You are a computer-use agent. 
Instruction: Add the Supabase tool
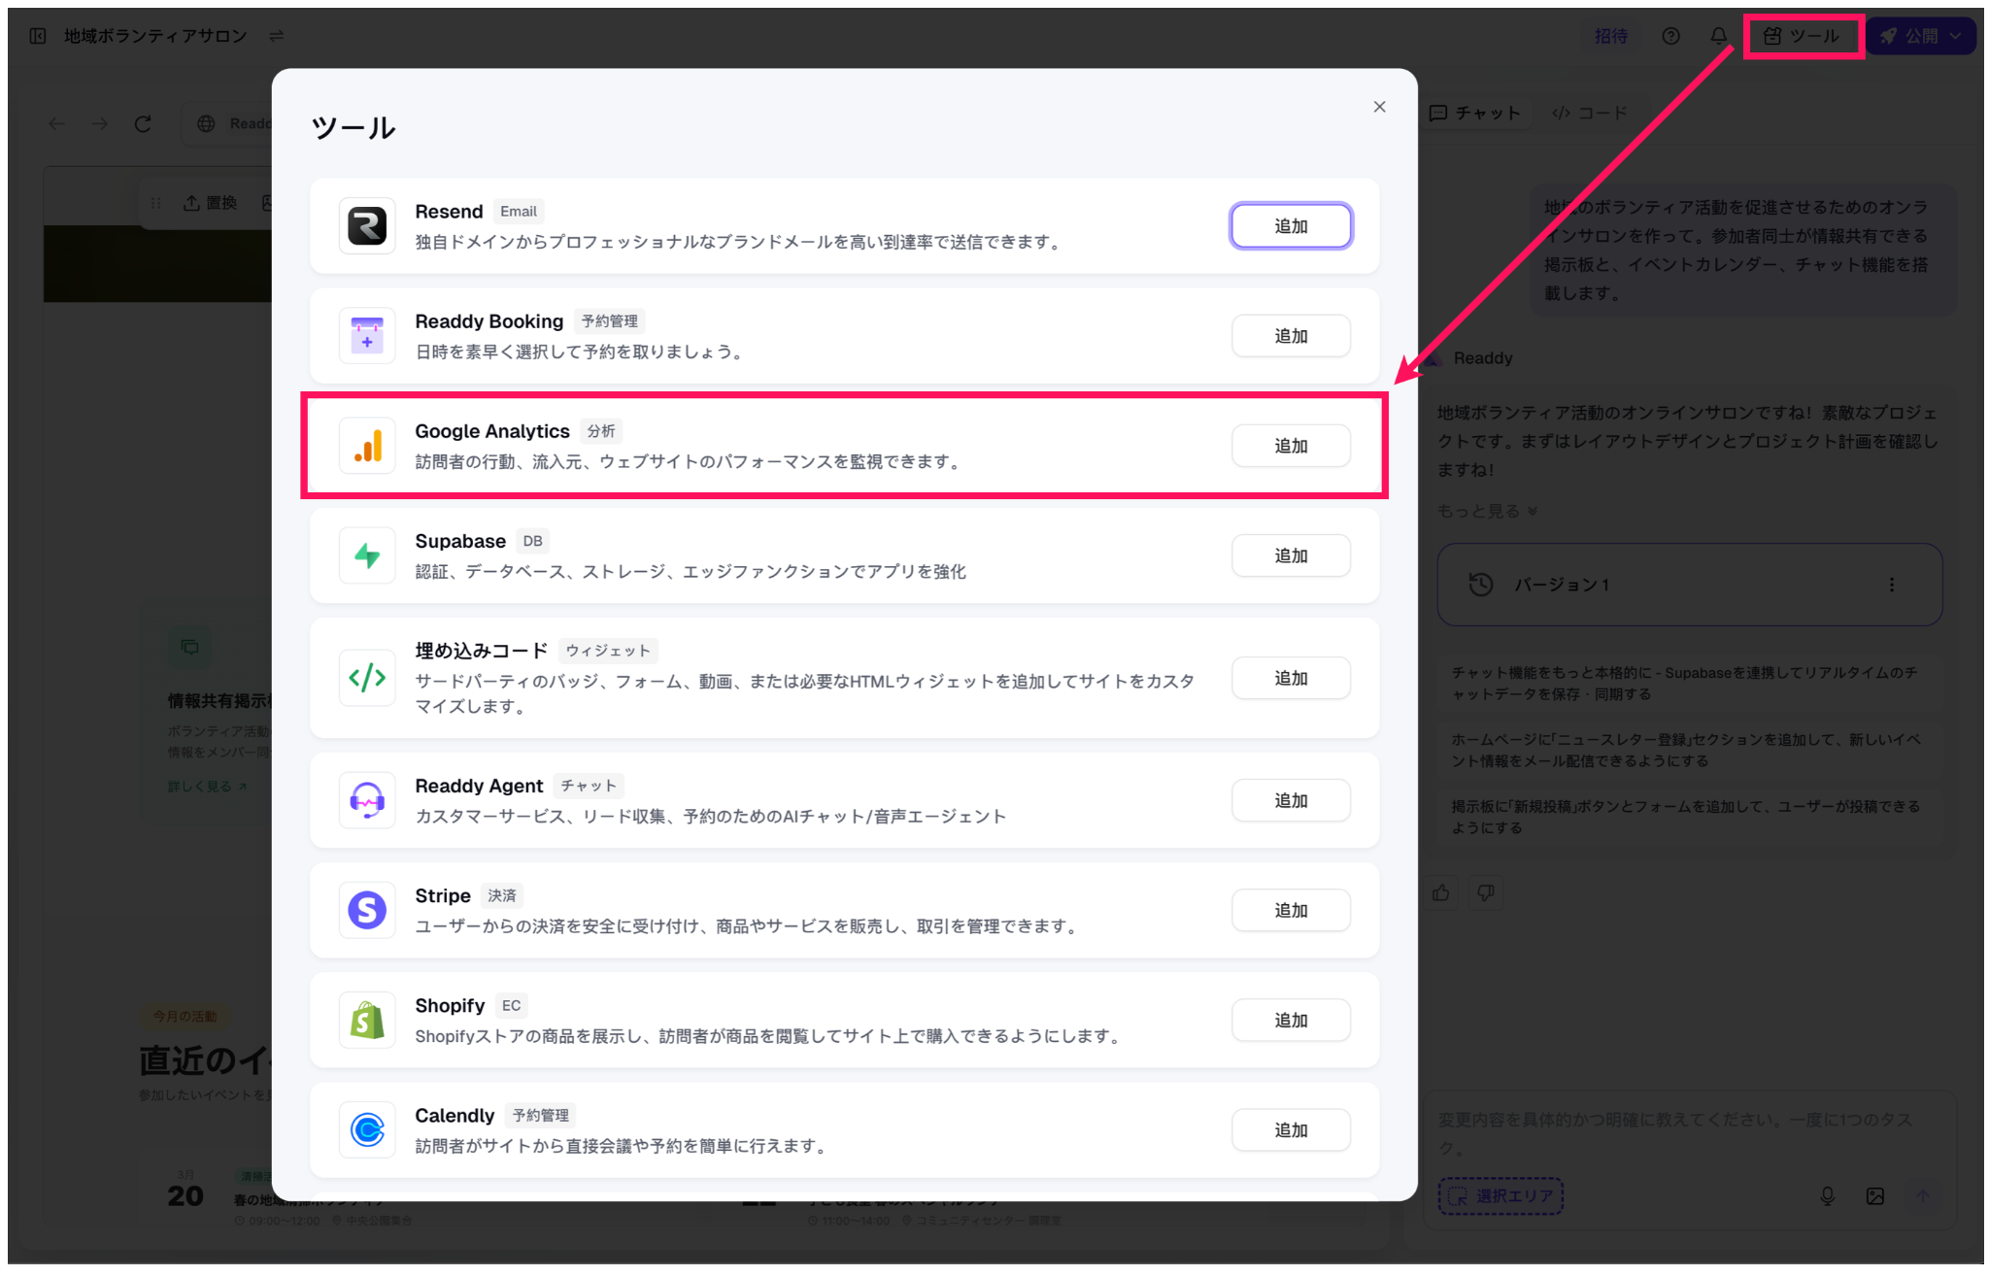(1291, 555)
